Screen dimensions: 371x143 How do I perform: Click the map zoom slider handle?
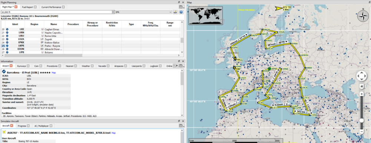tap(362, 120)
